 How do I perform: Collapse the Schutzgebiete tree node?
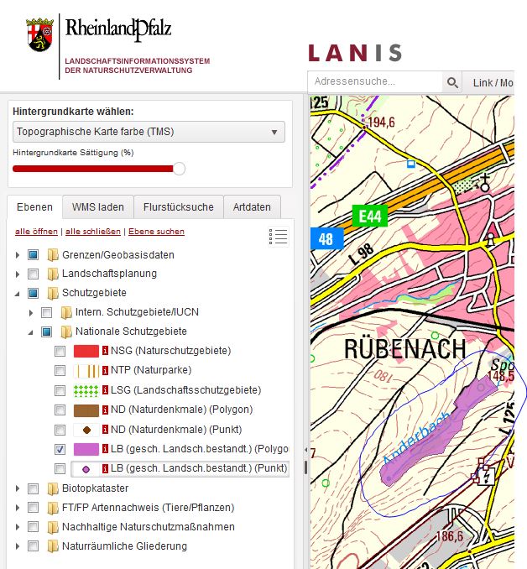coord(18,294)
